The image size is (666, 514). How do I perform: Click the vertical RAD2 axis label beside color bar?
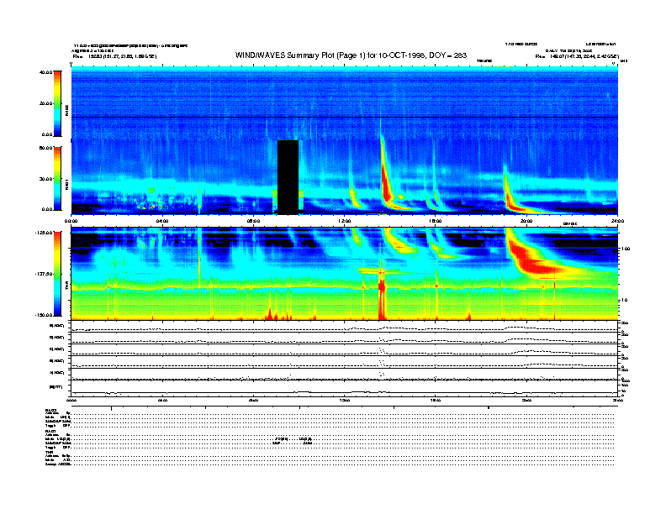click(x=66, y=110)
